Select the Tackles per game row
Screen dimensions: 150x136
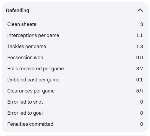(75, 47)
